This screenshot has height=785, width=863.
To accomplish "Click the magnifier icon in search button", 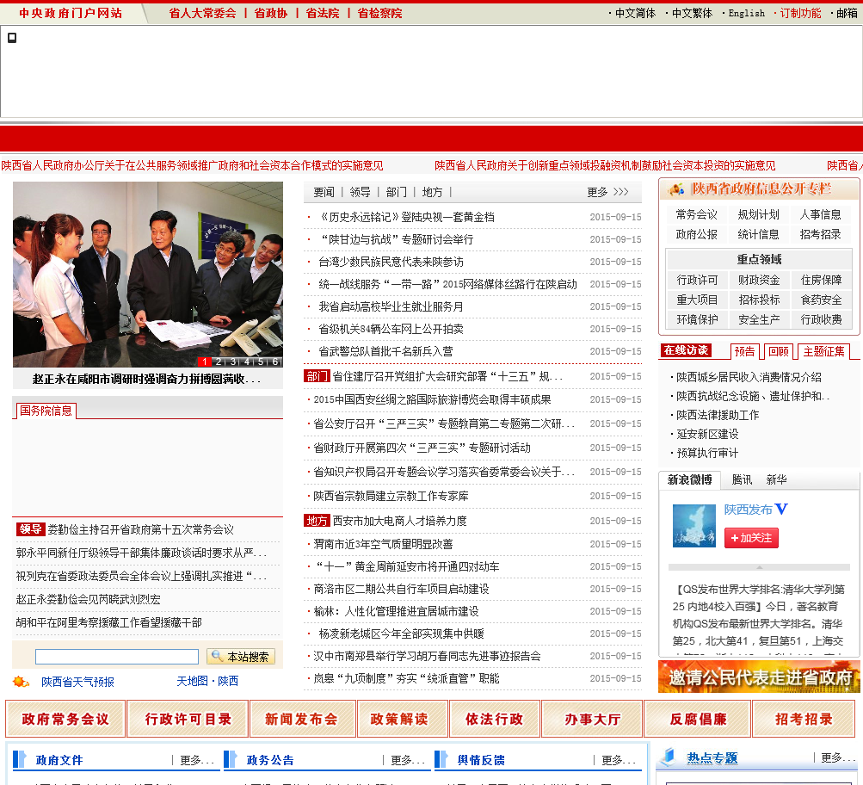I will tap(217, 656).
